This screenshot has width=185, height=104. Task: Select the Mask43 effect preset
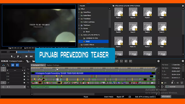point(162,27)
